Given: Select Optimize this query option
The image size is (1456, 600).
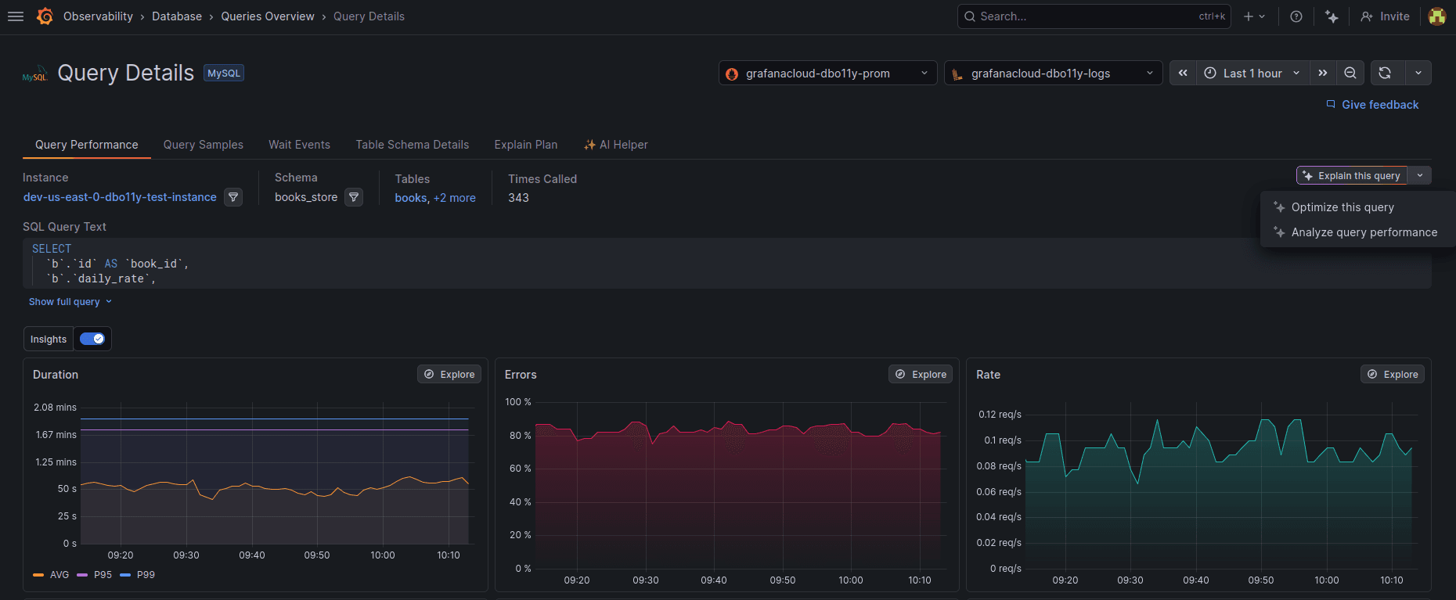Looking at the screenshot, I should click(x=1357, y=207).
